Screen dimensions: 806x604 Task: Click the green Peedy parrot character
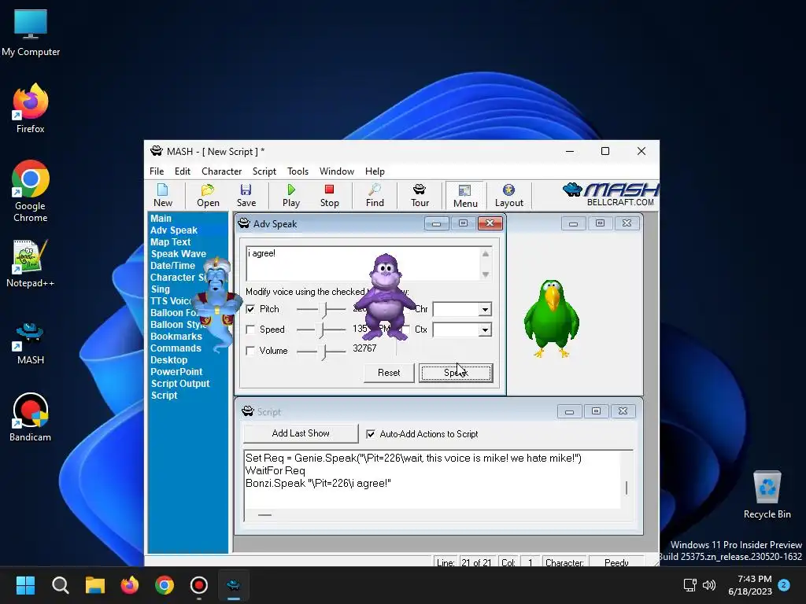pyautogui.click(x=552, y=319)
